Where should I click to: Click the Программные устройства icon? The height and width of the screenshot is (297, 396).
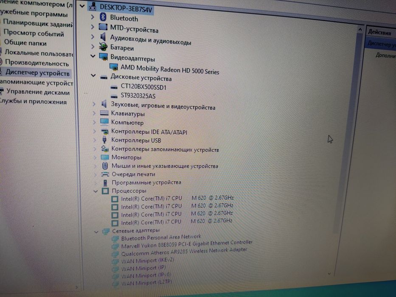(x=105, y=182)
